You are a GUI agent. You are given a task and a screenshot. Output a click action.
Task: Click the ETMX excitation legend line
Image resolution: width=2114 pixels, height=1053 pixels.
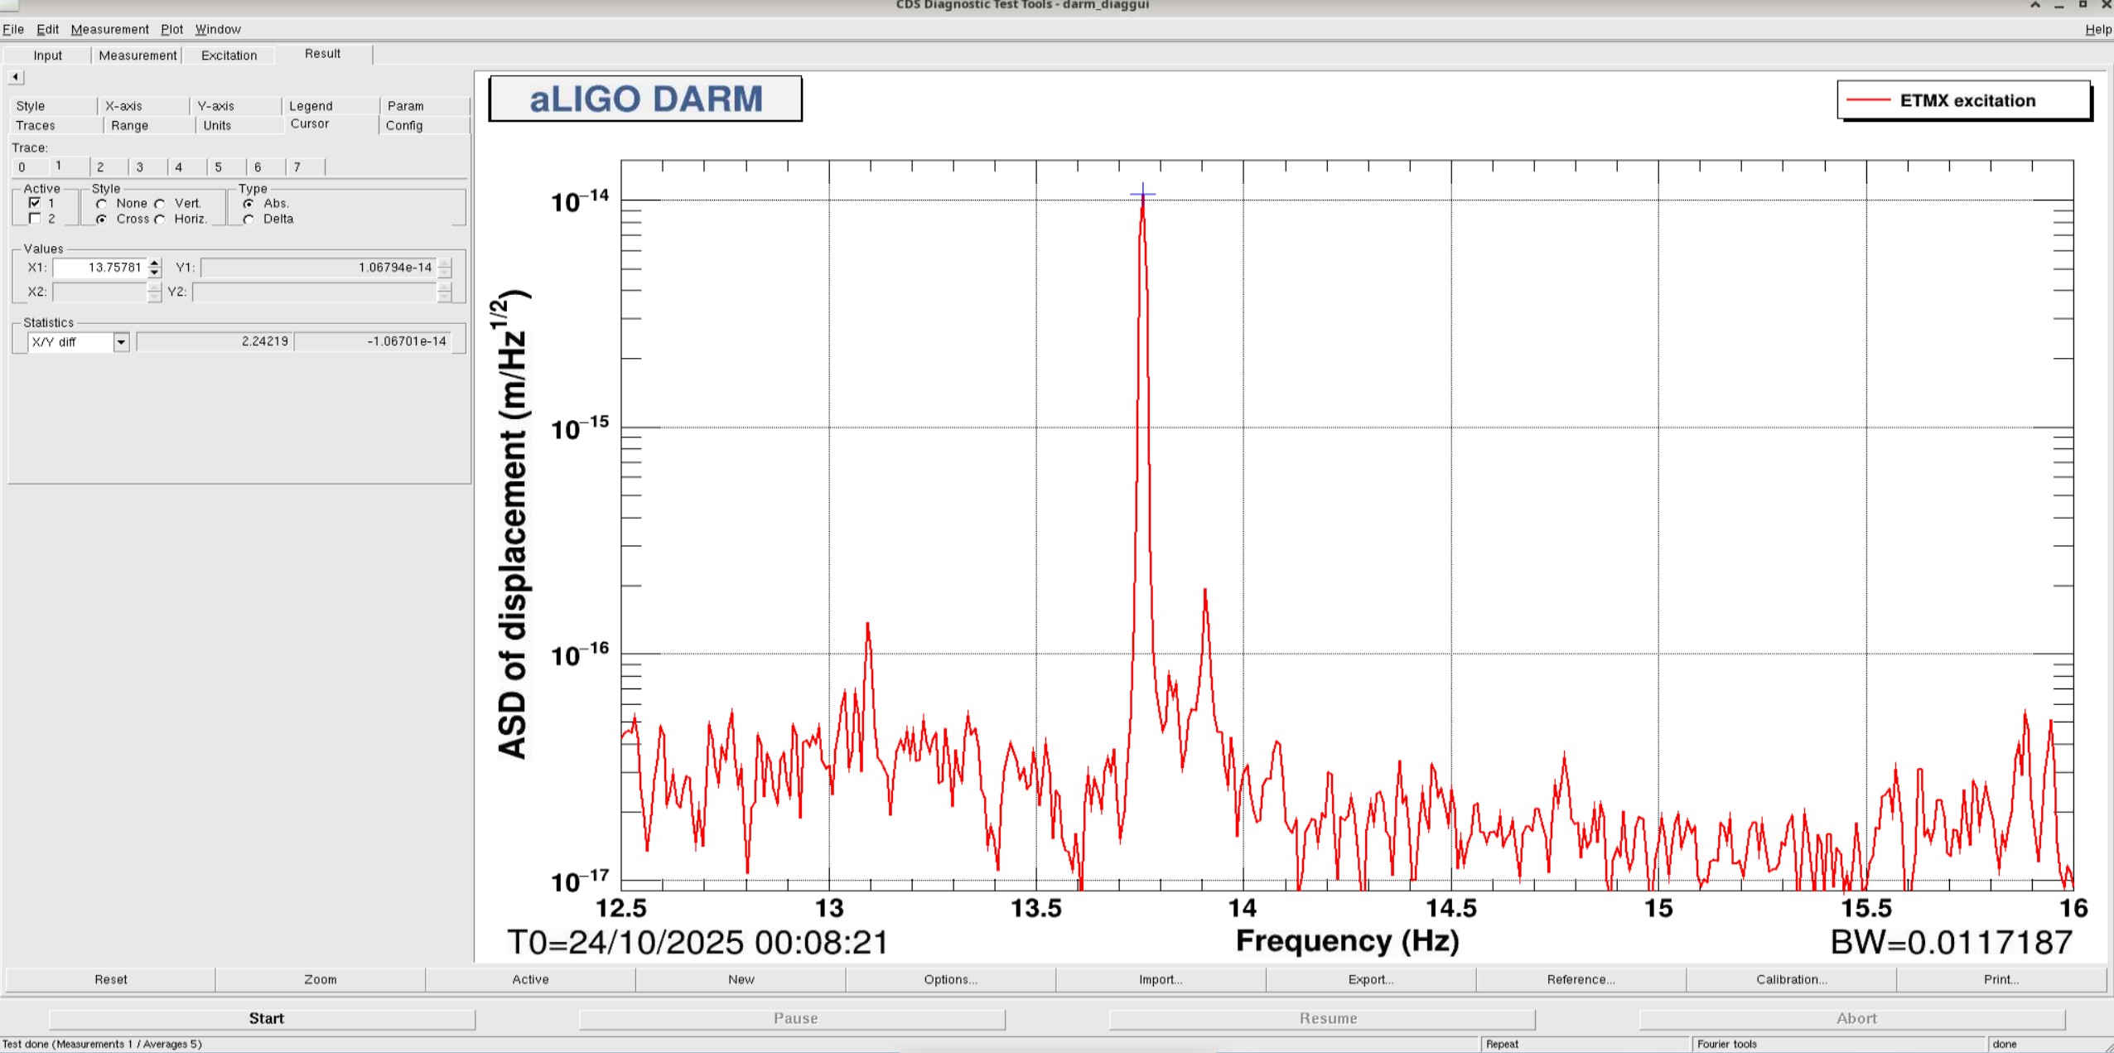[x=1868, y=100]
